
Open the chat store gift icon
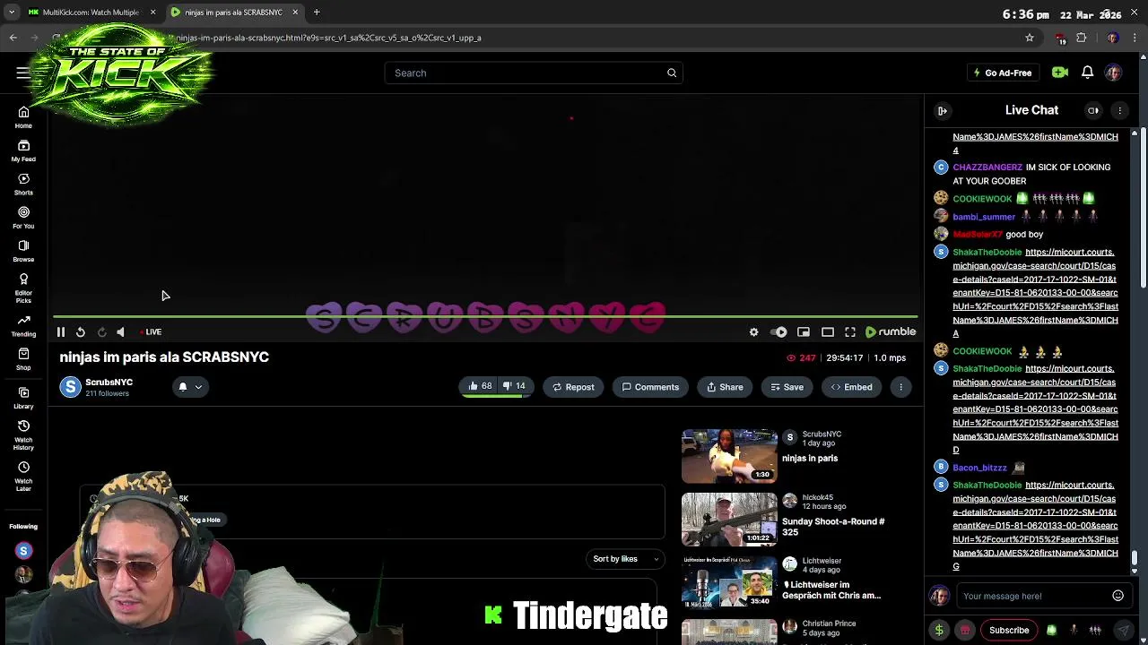pyautogui.click(x=965, y=631)
